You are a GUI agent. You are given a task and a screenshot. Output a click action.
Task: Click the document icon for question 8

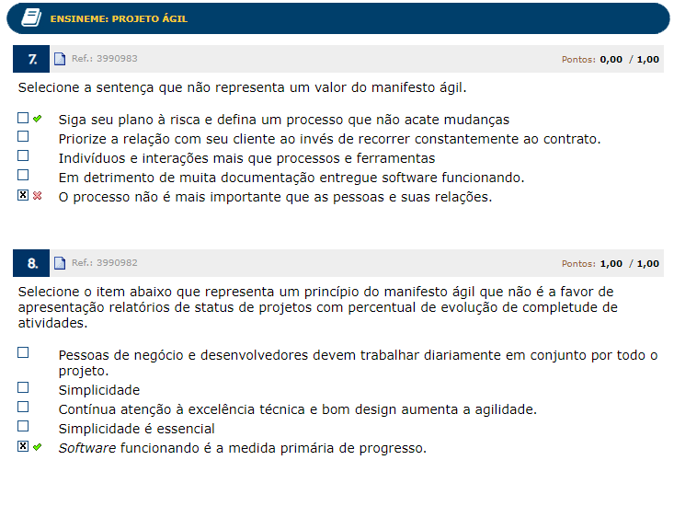coord(61,263)
